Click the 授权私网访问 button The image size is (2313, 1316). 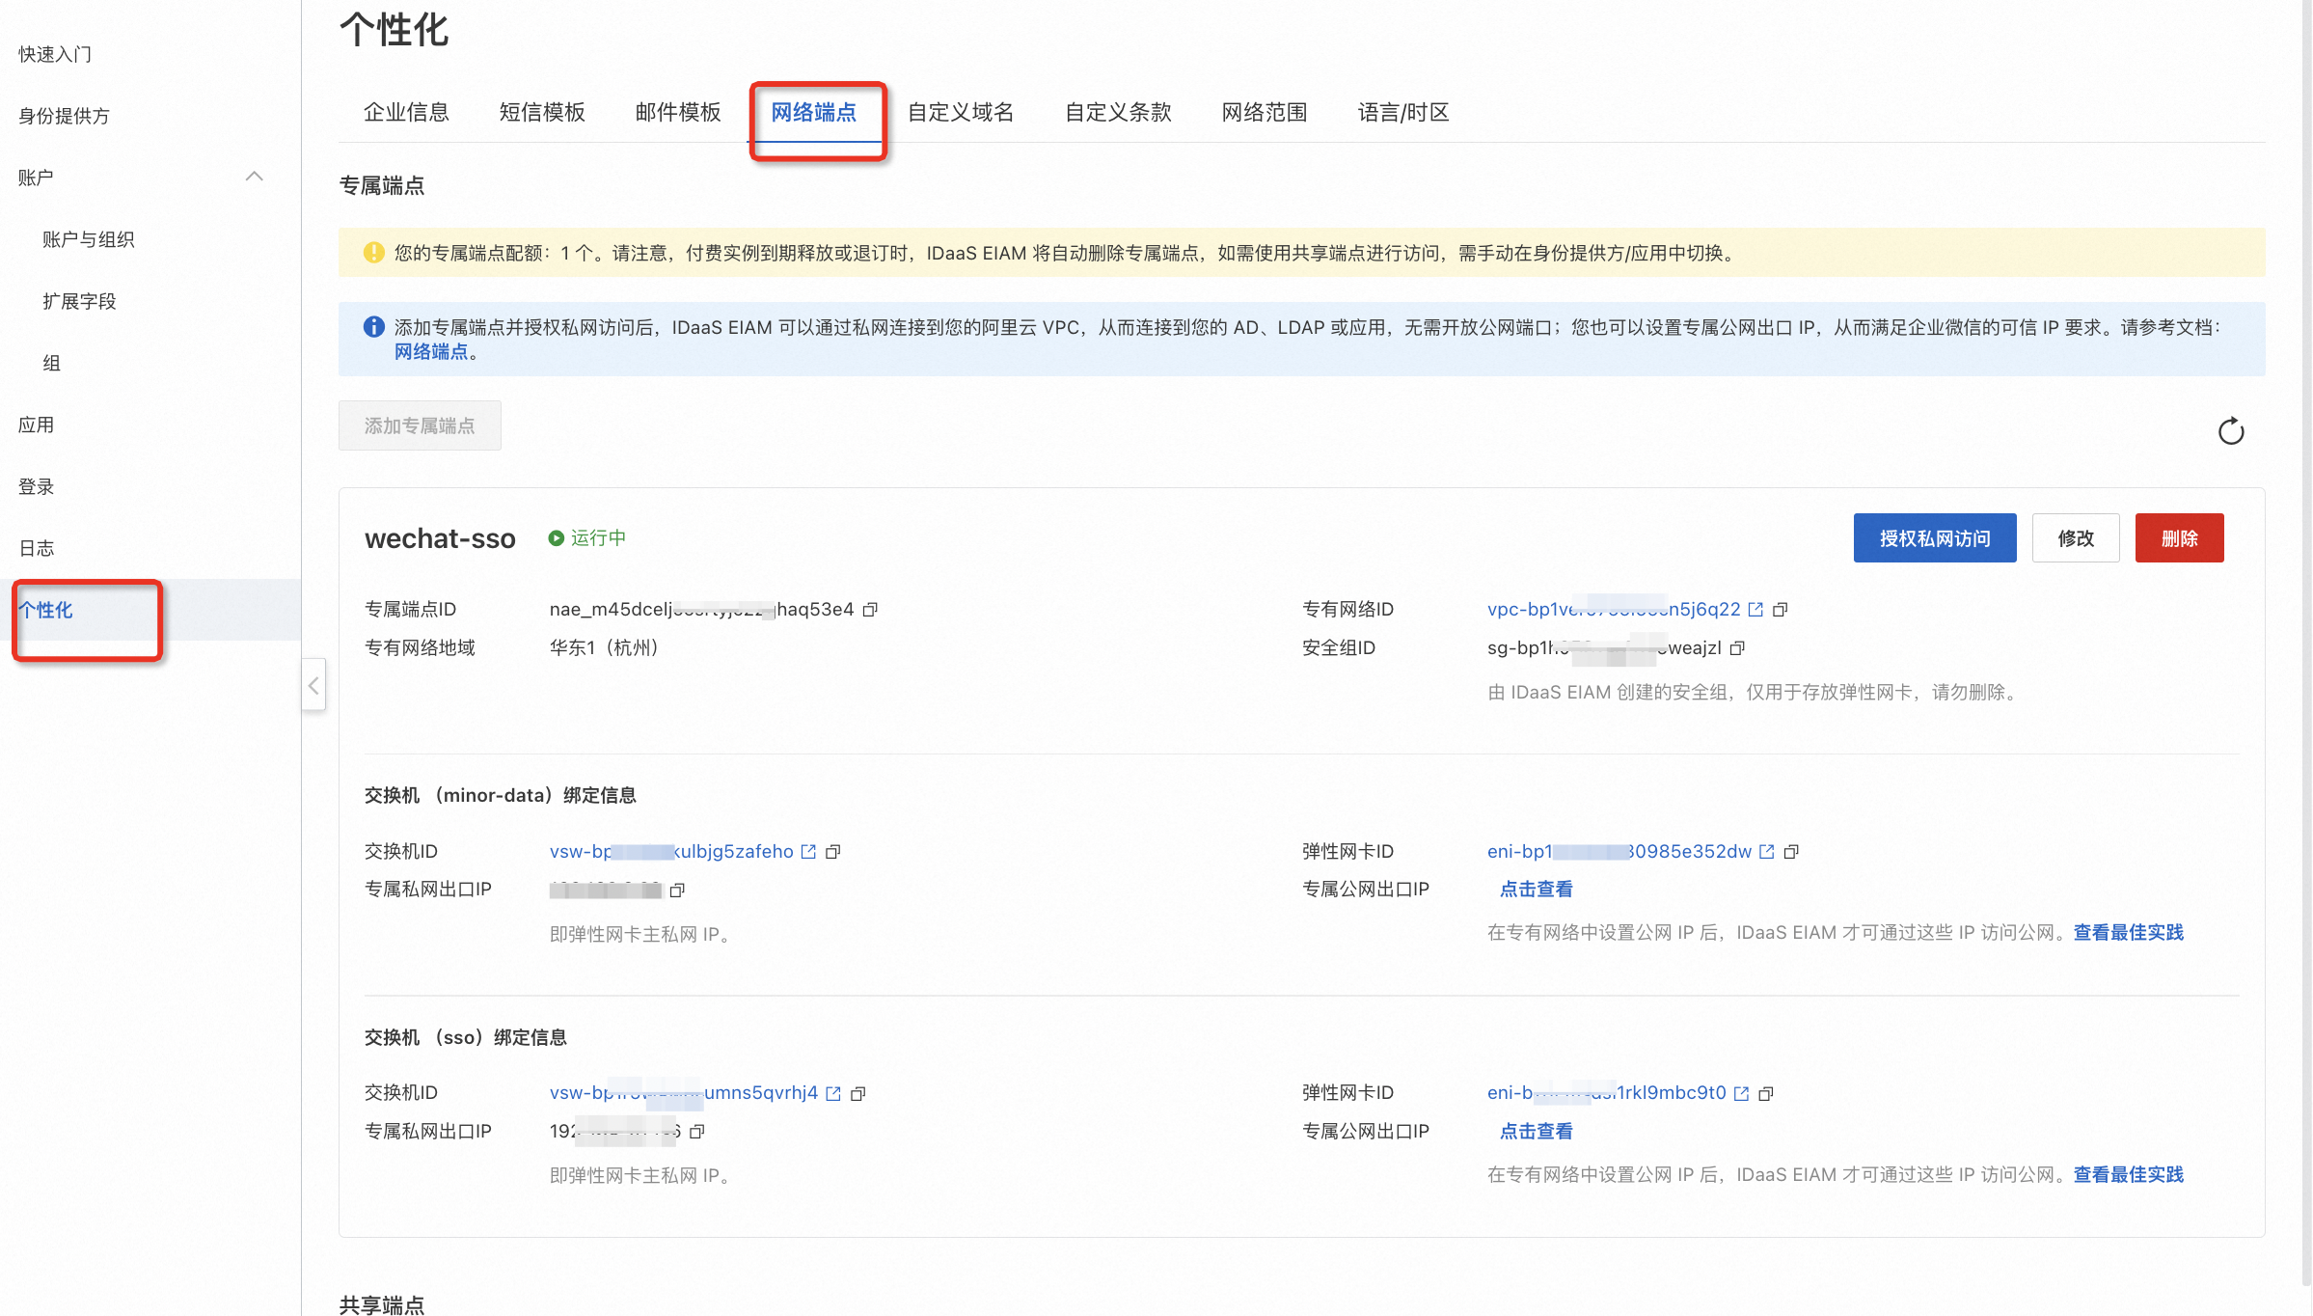tap(1934, 538)
